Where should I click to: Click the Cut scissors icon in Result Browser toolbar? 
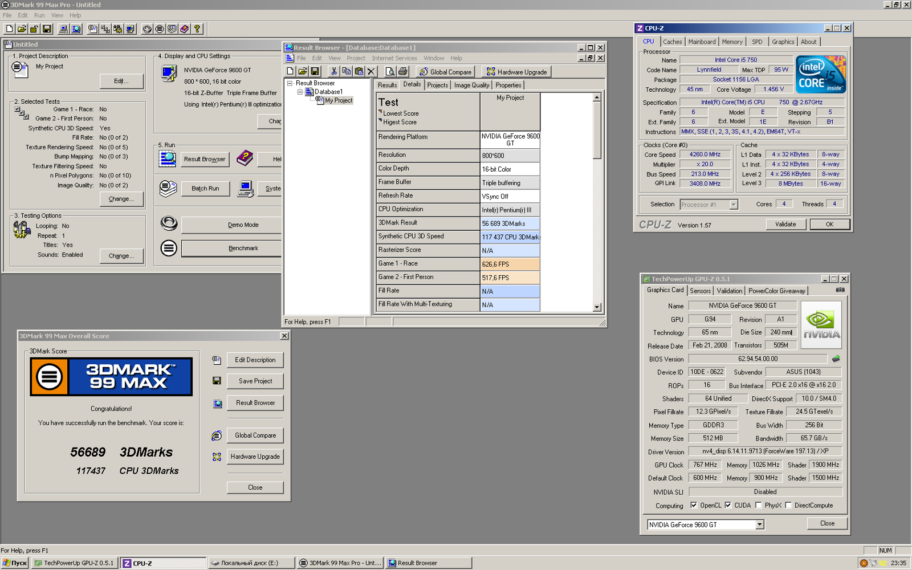334,71
